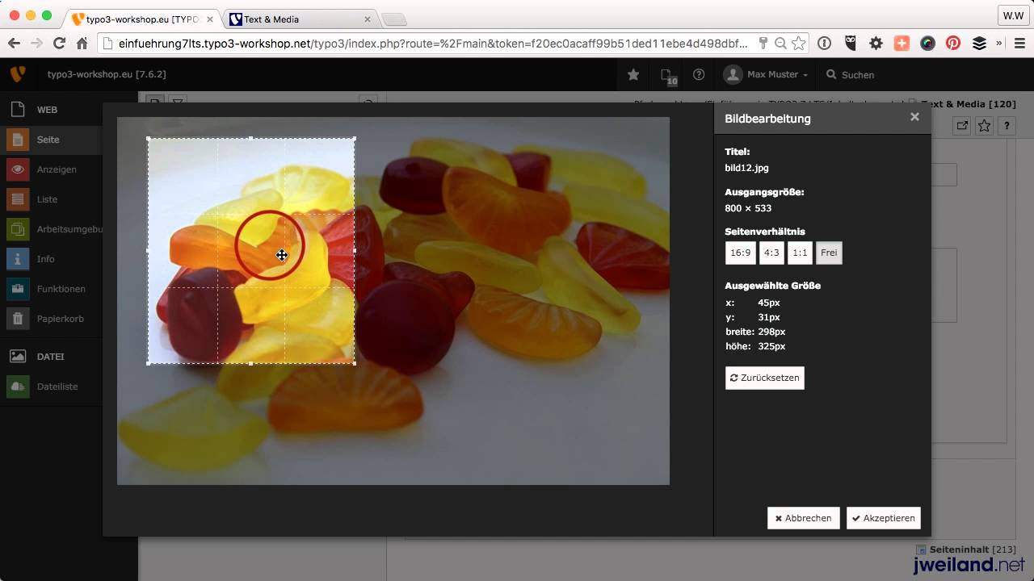Open recently opened documents icon with badge 10

pyautogui.click(x=667, y=75)
